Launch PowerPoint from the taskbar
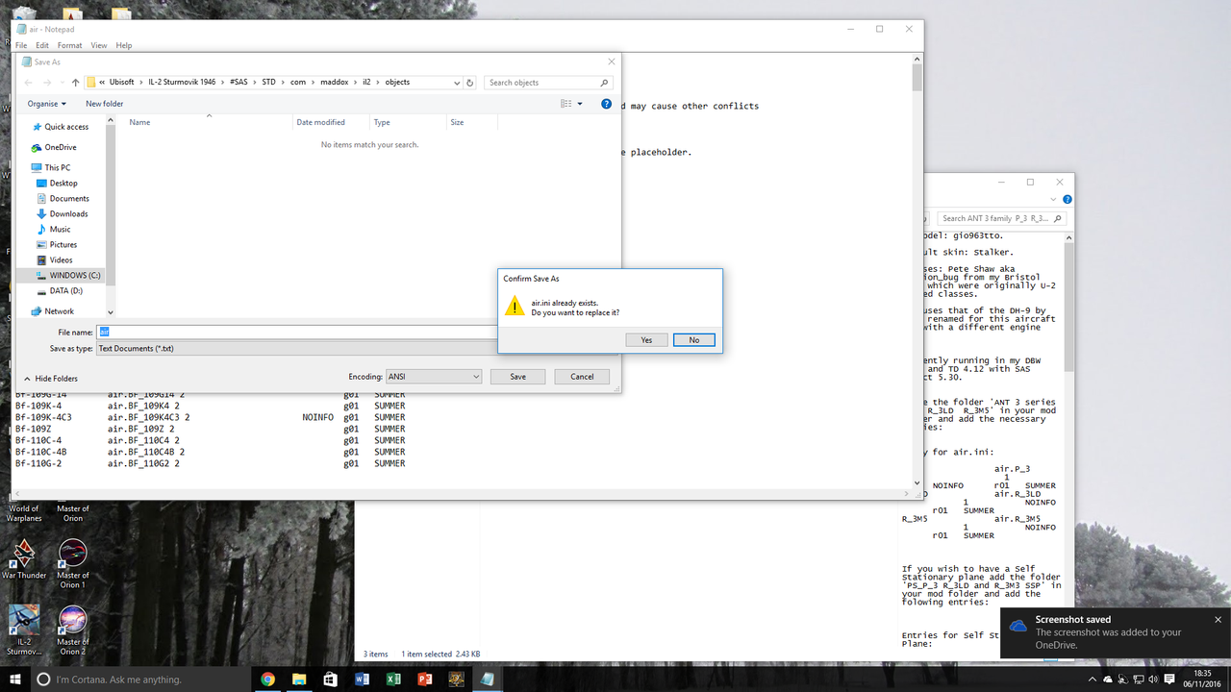The height and width of the screenshot is (692, 1231). click(425, 679)
